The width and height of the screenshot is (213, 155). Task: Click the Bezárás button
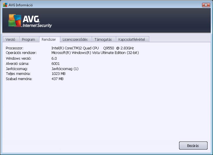(193, 146)
